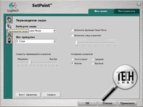Click the Ускорение указателя label
The image size is (143, 107).
82,54
